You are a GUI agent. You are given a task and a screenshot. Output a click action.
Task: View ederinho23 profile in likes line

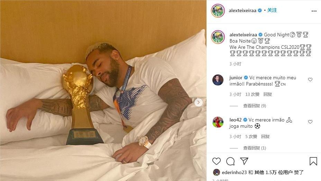point(234,172)
